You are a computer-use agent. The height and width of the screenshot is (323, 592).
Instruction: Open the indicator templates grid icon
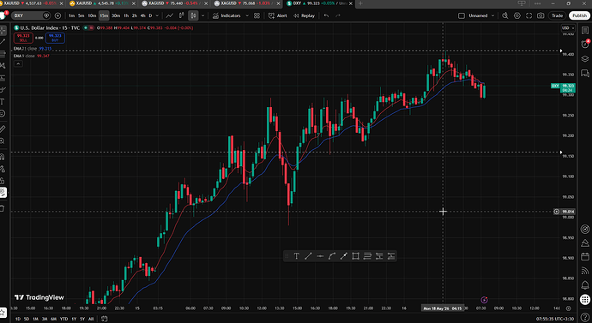[257, 15]
